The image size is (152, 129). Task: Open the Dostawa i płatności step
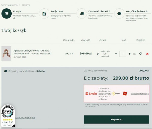click(99, 11)
